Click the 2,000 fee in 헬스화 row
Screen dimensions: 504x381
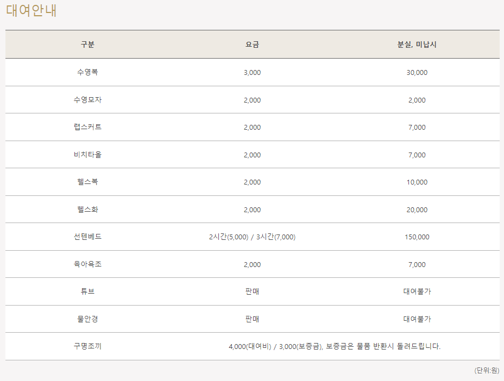tap(253, 210)
